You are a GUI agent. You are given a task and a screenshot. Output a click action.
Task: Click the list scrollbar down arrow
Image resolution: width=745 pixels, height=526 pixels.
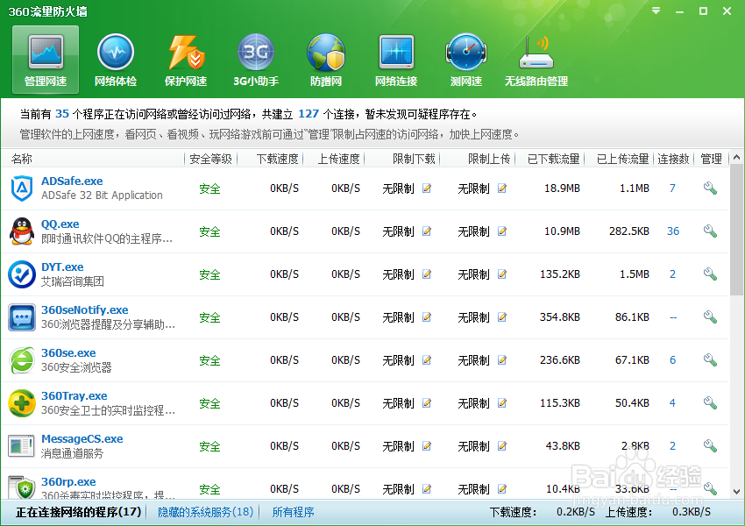point(736,492)
